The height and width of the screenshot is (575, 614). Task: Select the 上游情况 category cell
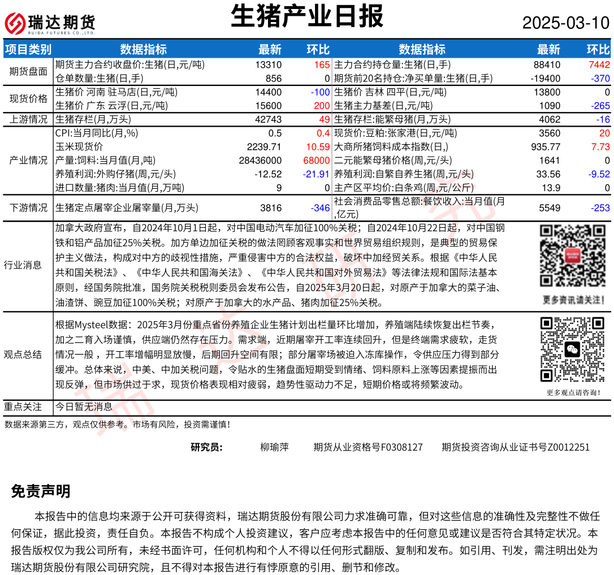28,119
